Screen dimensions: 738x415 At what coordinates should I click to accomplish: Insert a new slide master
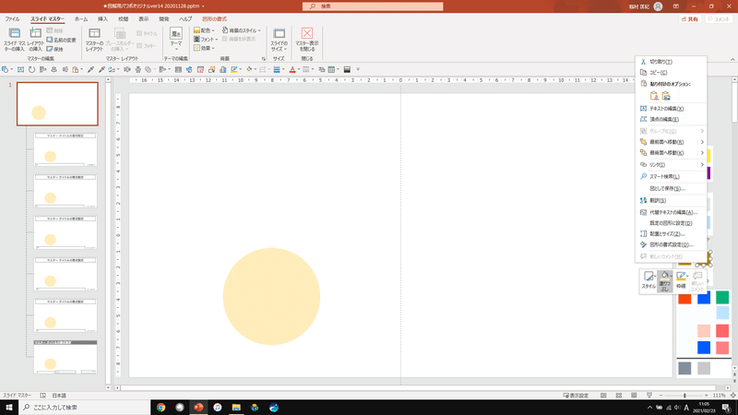[x=14, y=39]
